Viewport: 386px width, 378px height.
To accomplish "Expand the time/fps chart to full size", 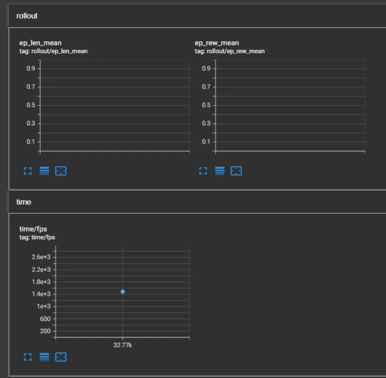I will pyautogui.click(x=28, y=357).
